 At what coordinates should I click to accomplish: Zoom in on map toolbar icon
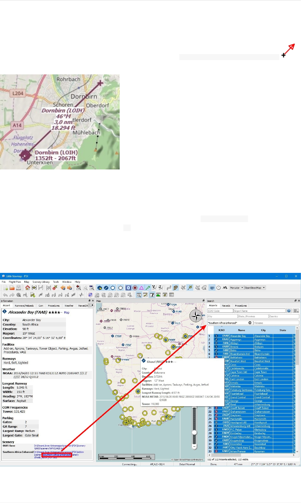(x=78, y=288)
